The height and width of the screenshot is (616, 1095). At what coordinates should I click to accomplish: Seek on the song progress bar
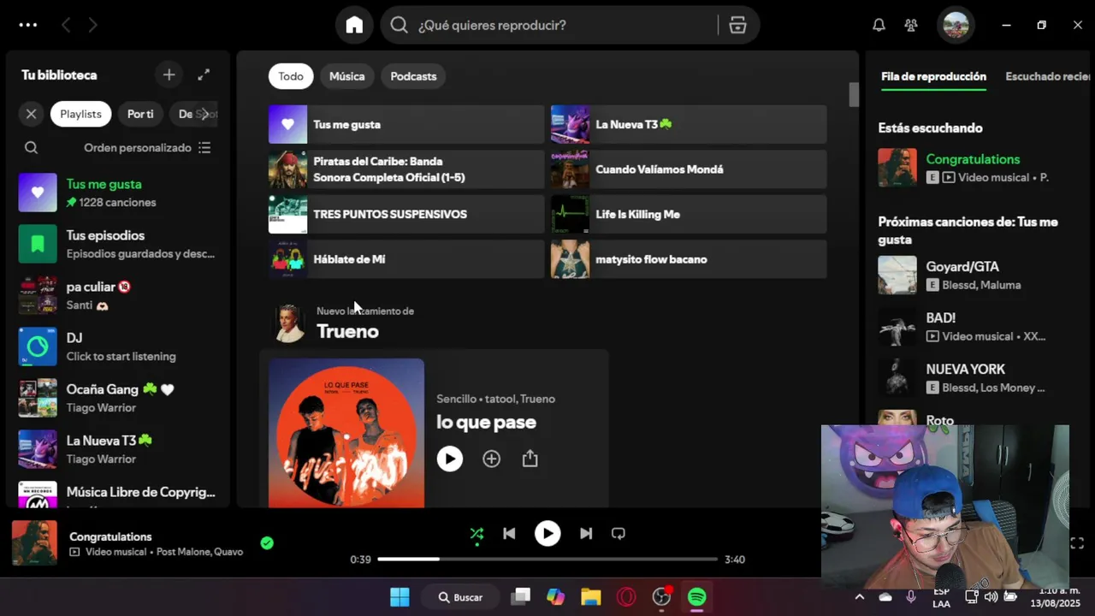[547, 560]
